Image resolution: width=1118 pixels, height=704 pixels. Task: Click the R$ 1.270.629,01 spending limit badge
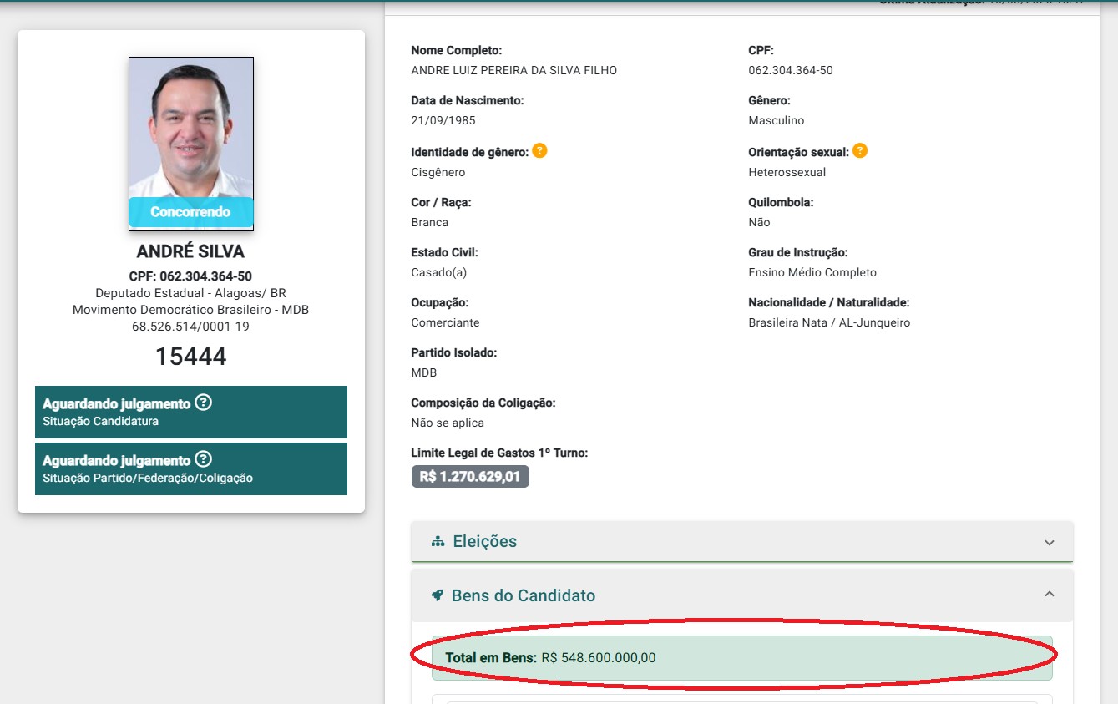[470, 477]
